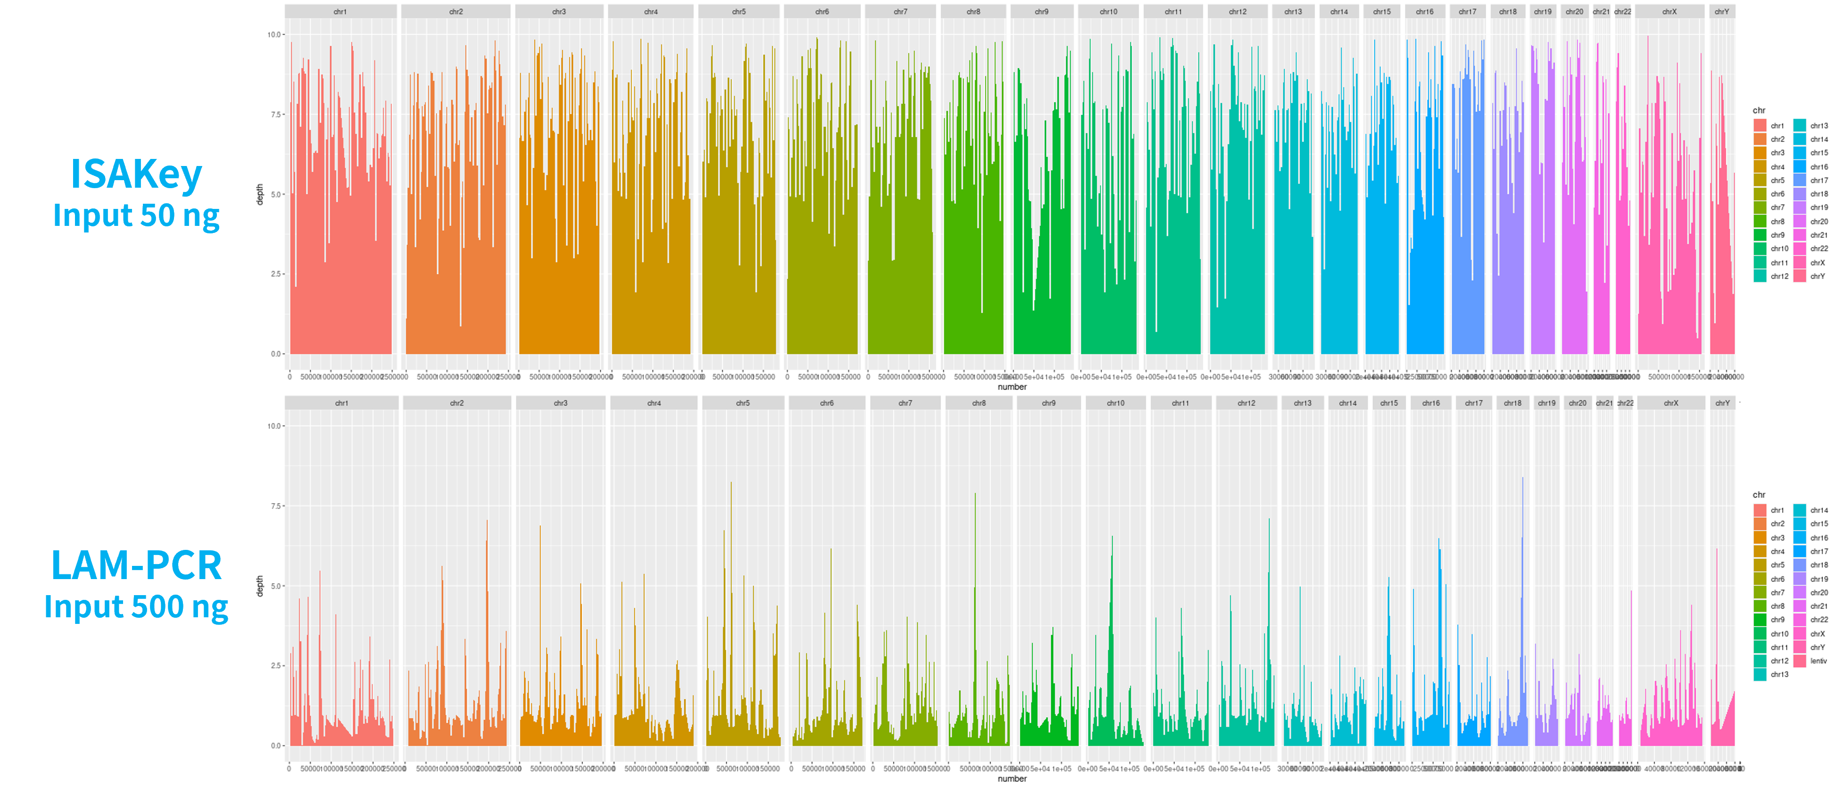The height and width of the screenshot is (788, 1837).
Task: Select the chr18 facet header in bottom plot
Action: [1513, 403]
